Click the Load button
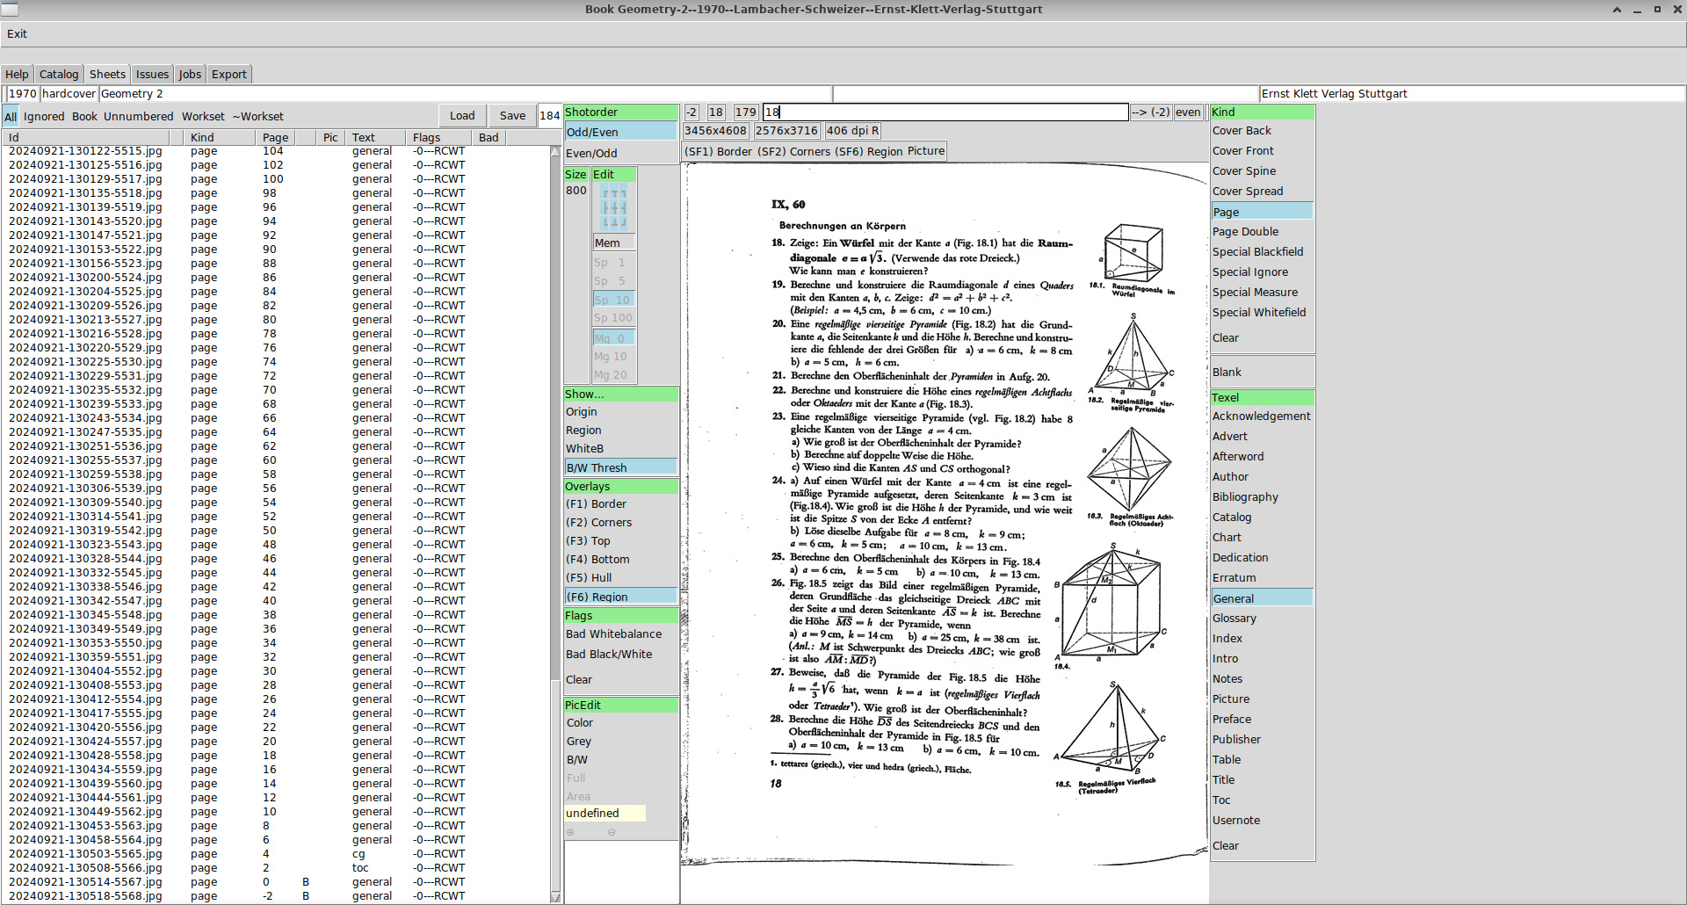1687x905 pixels. (x=462, y=116)
